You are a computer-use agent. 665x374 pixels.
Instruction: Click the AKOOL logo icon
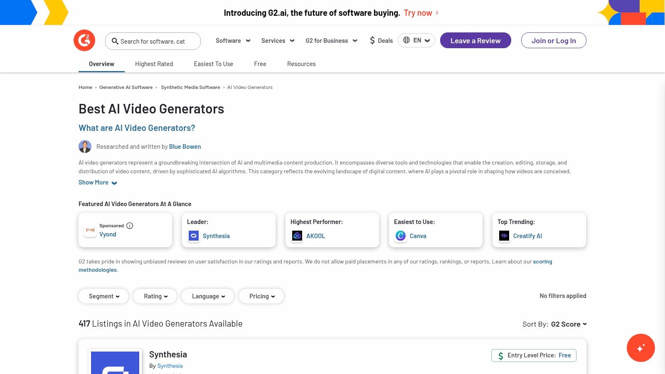click(297, 236)
